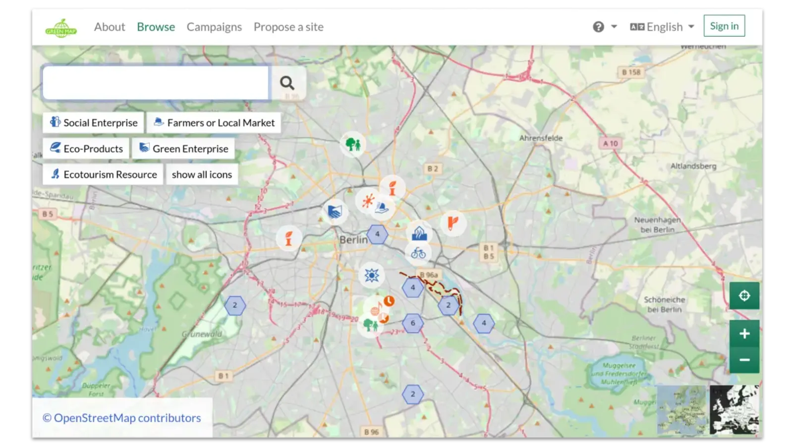Open the southern cluster of 2
Viewport: 793px width, 446px height.
pyautogui.click(x=412, y=394)
